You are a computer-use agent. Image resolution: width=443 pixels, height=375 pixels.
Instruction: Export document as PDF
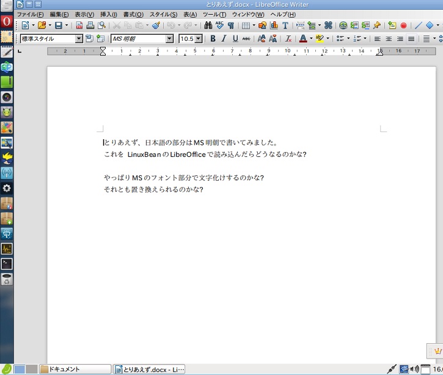point(79,26)
